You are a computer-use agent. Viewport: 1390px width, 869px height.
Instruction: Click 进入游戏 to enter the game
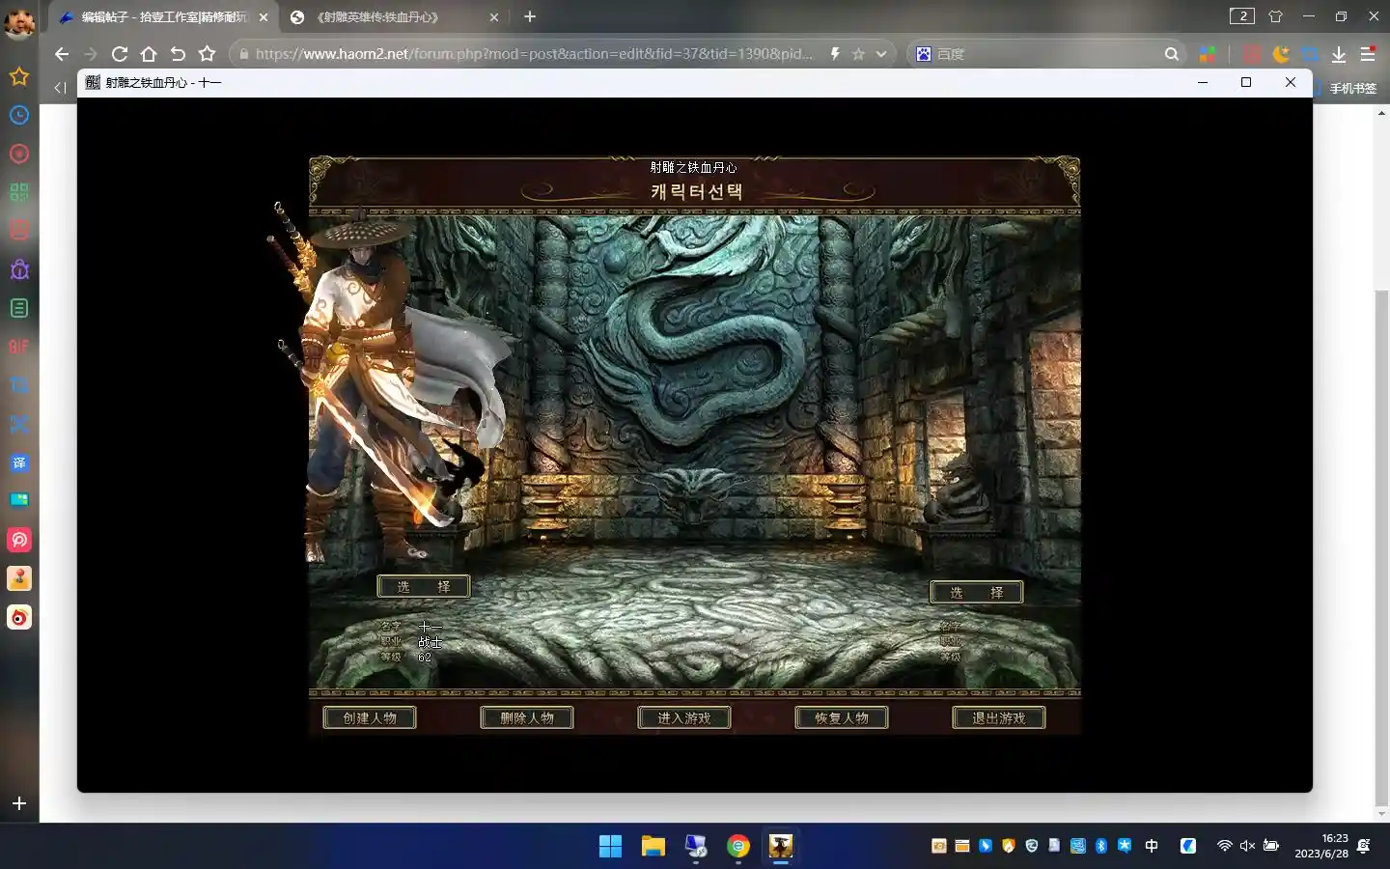point(684,717)
